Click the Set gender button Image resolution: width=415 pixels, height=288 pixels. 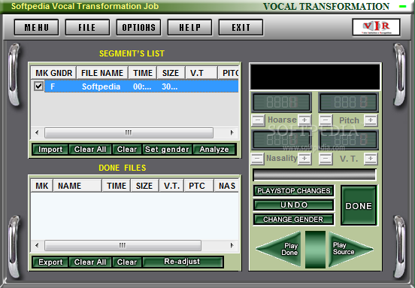point(167,150)
